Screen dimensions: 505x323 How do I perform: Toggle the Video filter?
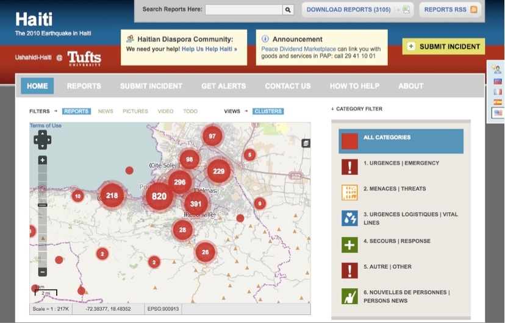pos(165,112)
